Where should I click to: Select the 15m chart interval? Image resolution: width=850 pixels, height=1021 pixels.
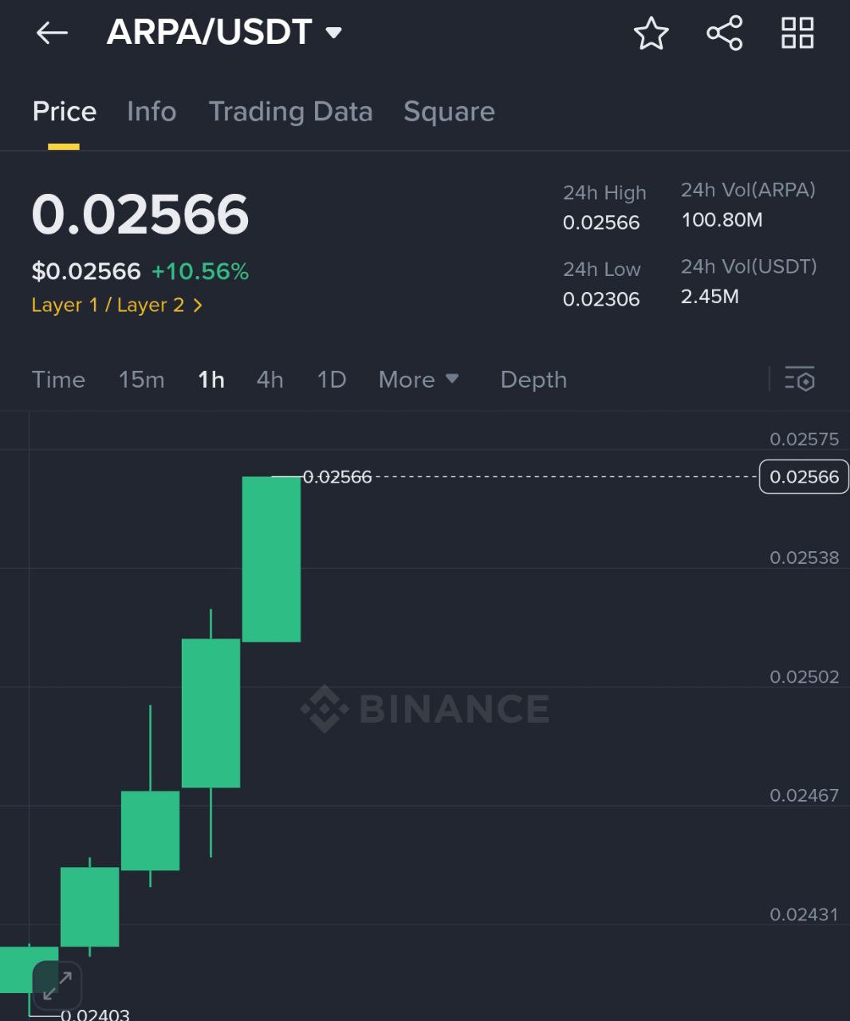[141, 380]
